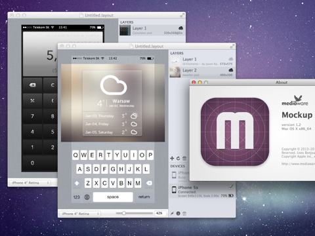Delete layer using trash icon under layers list
315x236 pixels.
coord(184,158)
